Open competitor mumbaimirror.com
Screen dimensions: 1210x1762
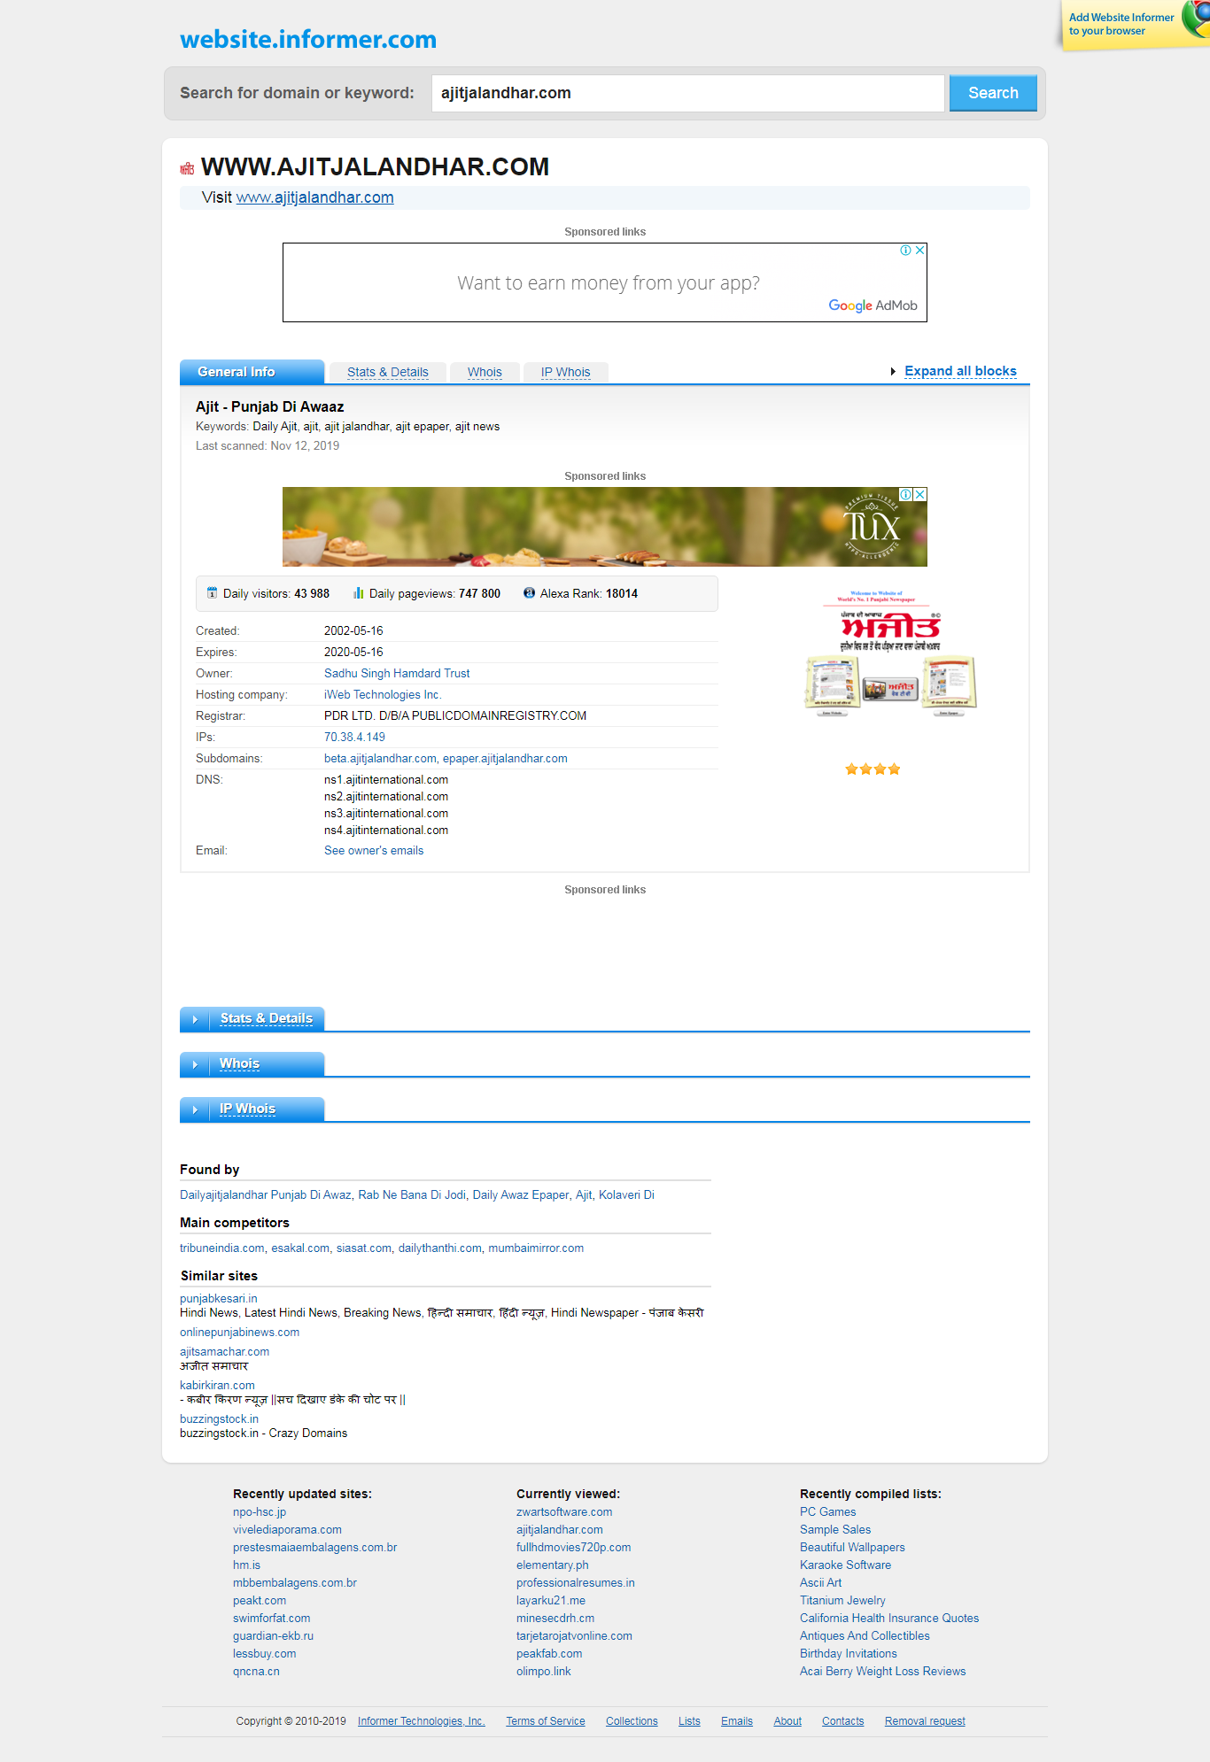(x=536, y=1248)
